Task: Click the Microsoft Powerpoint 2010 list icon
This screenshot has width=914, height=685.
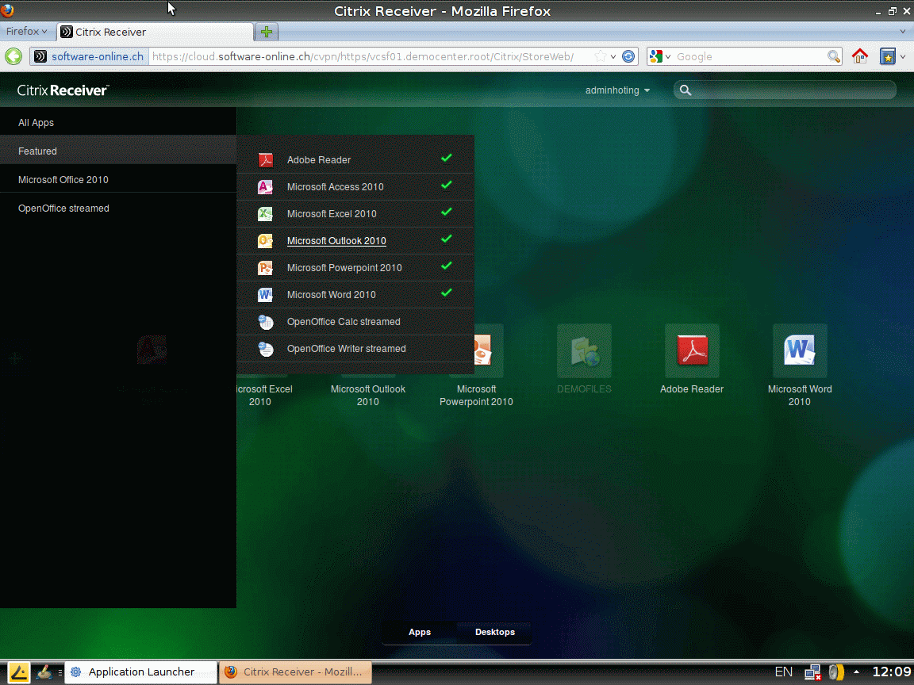Action: pos(266,268)
